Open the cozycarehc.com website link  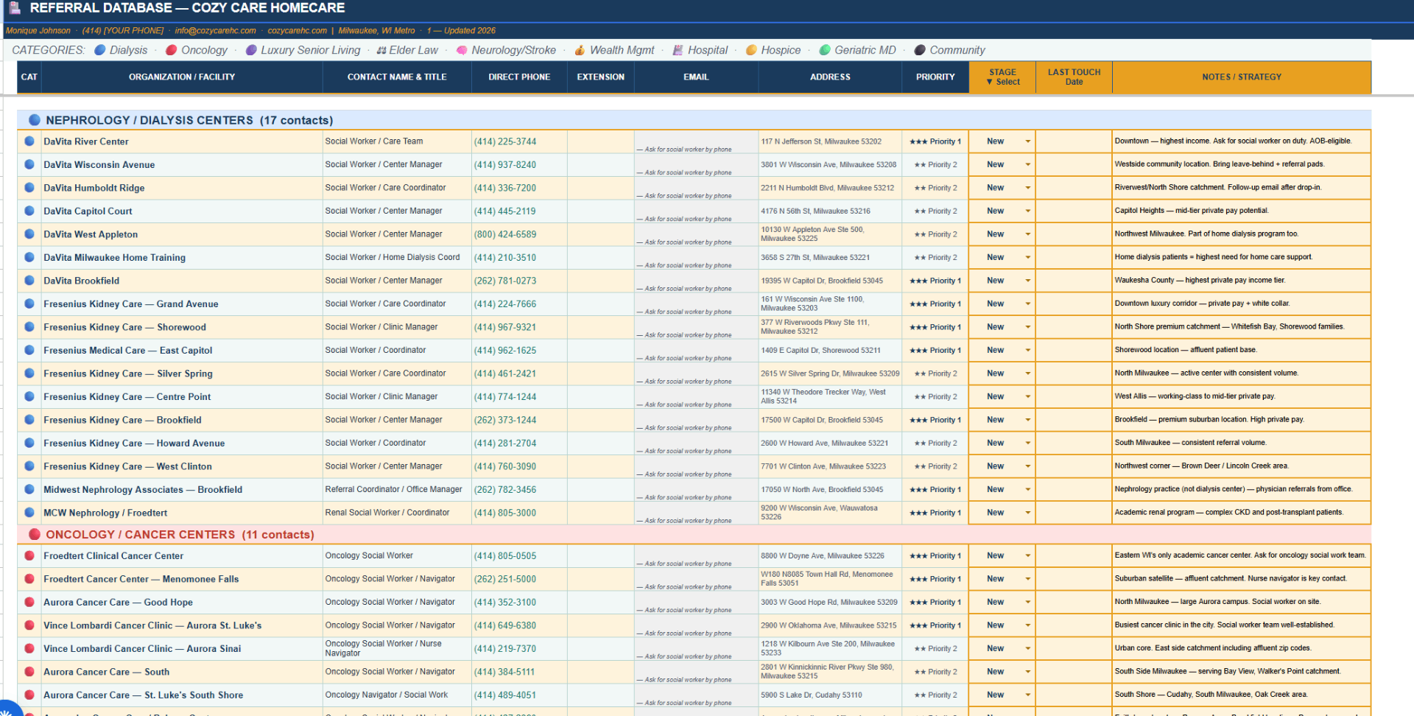[x=297, y=31]
